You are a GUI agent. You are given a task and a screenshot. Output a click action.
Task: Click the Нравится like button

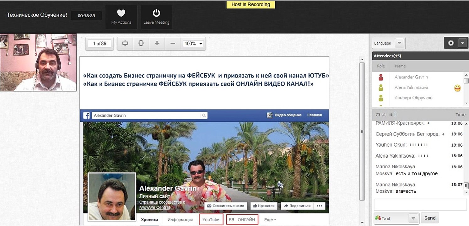[263, 206]
